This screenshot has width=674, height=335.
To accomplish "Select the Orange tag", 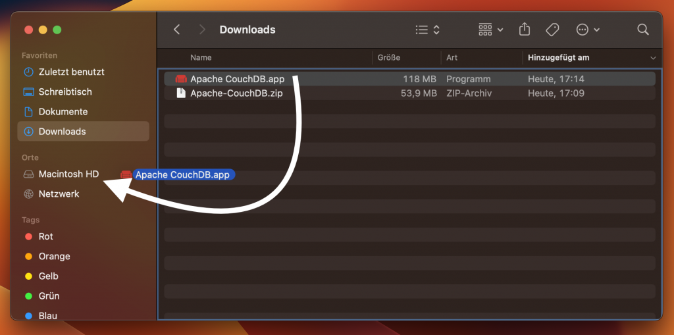I will tap(83, 256).
